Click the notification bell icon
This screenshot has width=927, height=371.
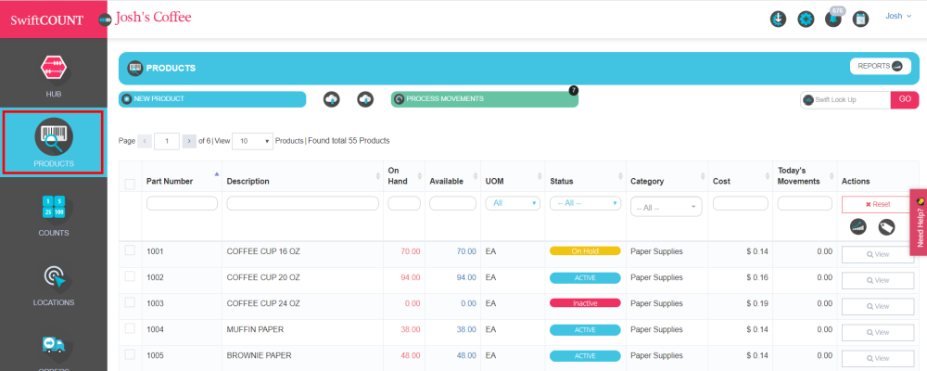[832, 19]
